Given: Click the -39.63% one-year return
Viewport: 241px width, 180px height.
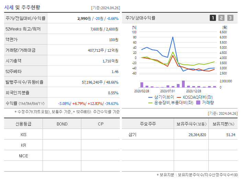Looking at the screenshot, I should coord(112,104).
